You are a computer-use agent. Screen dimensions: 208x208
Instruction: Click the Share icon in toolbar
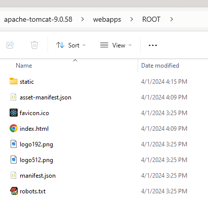[10, 45]
